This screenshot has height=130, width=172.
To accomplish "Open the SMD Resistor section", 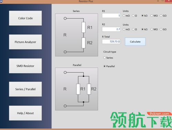I will [x=25, y=66].
